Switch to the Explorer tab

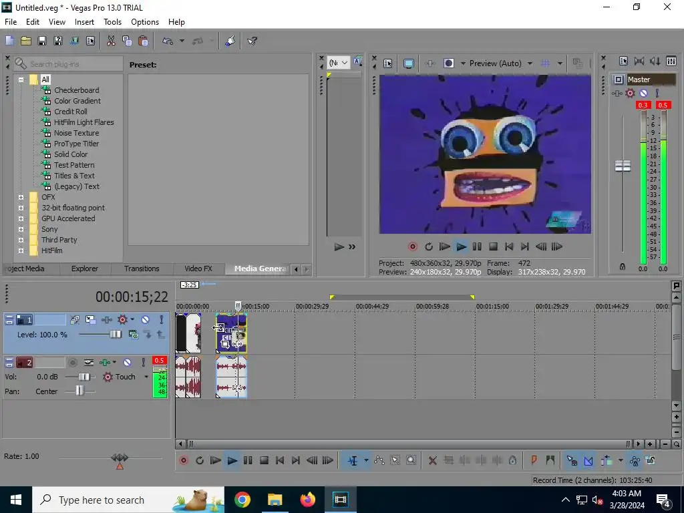coord(85,269)
